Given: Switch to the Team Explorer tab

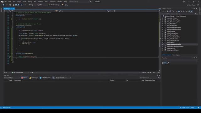Looking at the screenshot, I should (x=177, y=55).
